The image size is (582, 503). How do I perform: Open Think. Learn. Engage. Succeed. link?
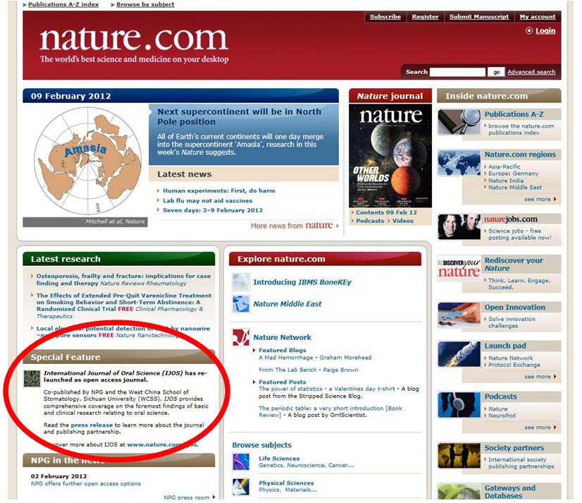[x=519, y=284]
